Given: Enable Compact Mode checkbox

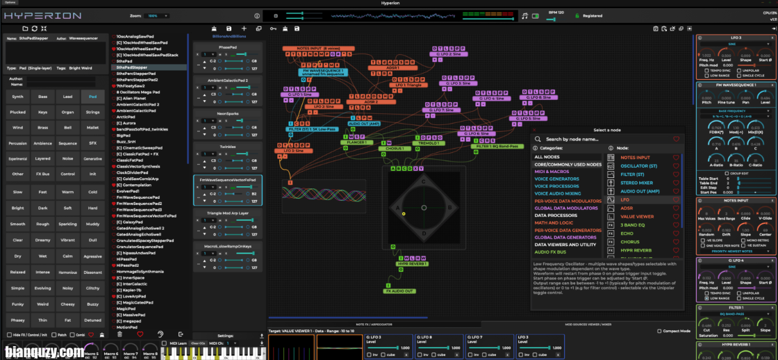Looking at the screenshot, I should click(x=659, y=332).
